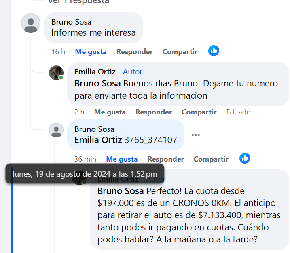The width and height of the screenshot is (290, 253).
Task: Unlike the 3765_374107 comment via "Me gusta"
Action: 122,159
